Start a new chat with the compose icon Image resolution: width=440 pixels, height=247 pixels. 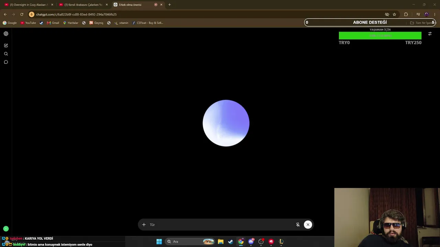[x=6, y=45]
